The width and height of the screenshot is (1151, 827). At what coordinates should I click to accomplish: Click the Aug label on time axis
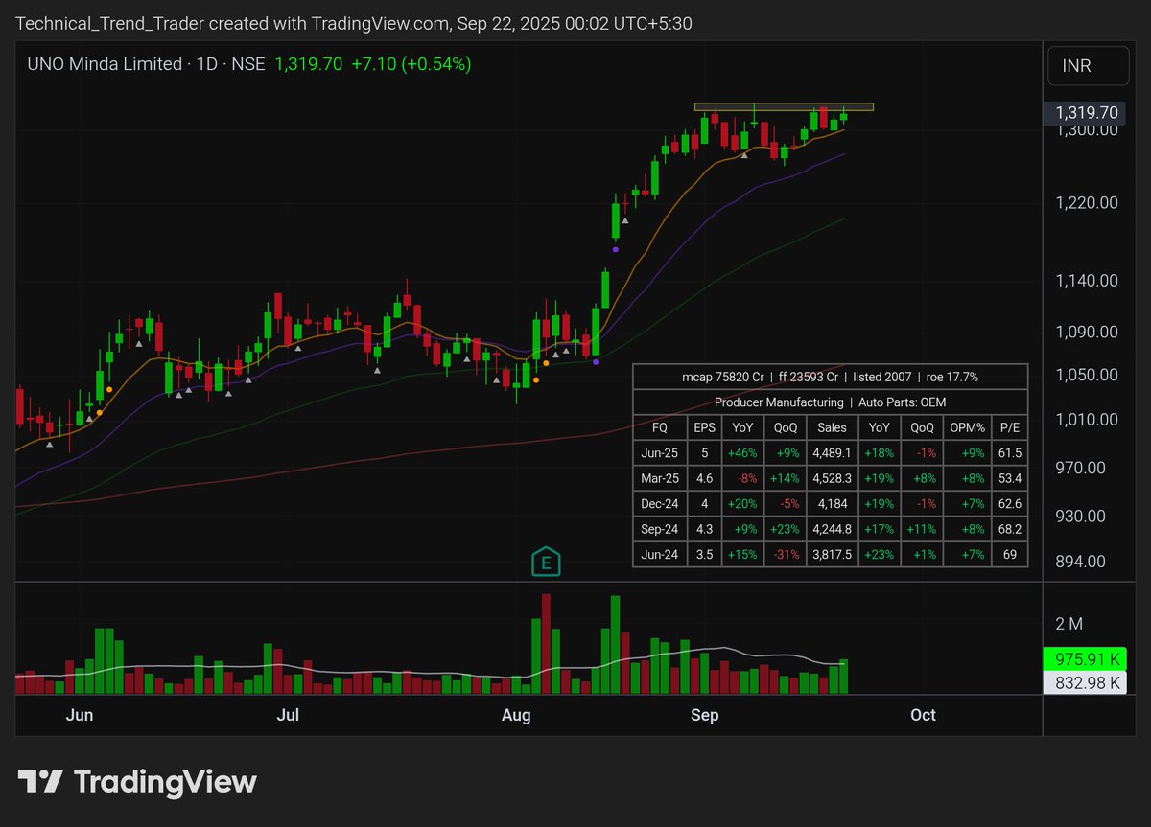tap(517, 715)
